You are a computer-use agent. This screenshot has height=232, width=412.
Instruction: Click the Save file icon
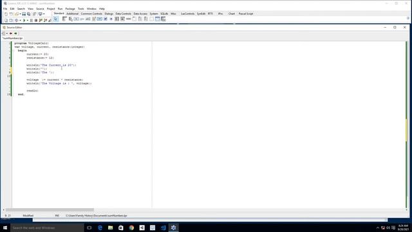click(x=24, y=14)
